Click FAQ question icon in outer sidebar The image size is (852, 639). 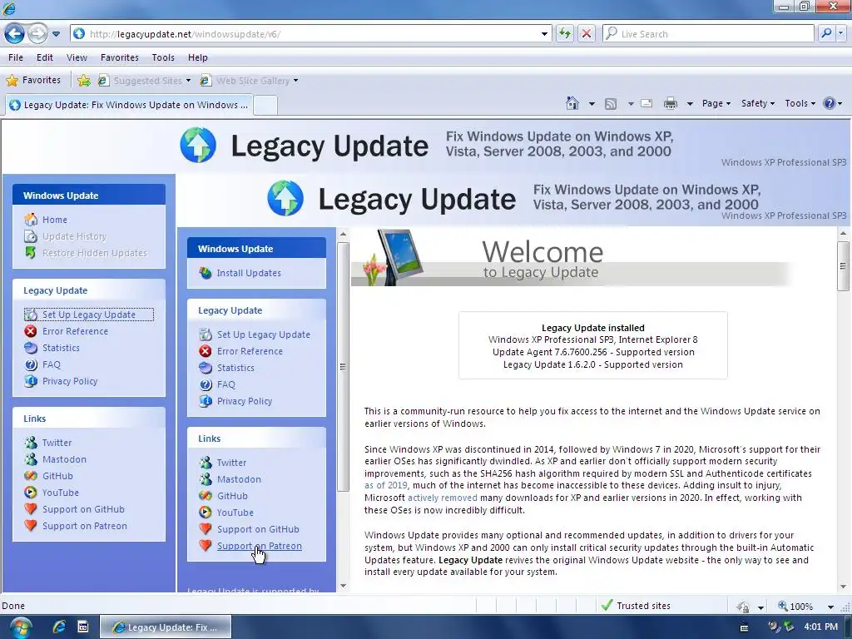tap(31, 364)
